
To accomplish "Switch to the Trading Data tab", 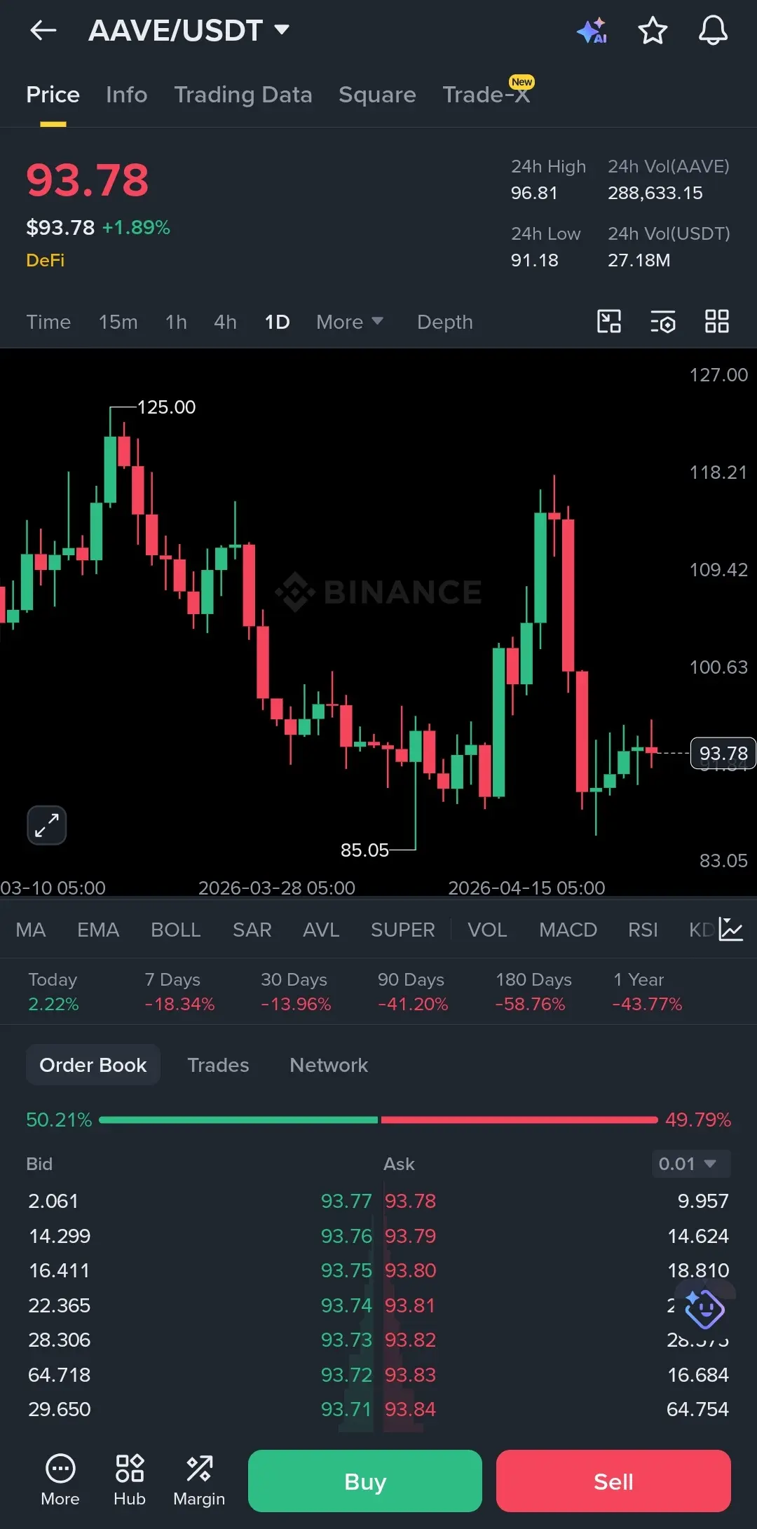I will [x=243, y=95].
